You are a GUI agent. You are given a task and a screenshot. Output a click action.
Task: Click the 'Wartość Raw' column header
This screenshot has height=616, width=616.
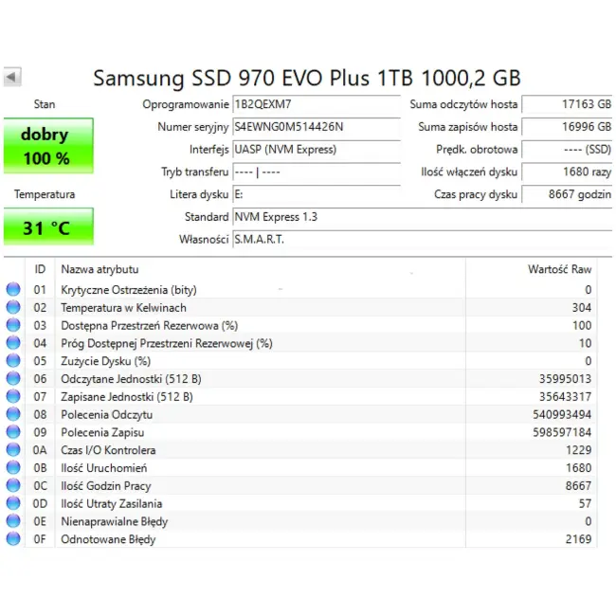click(x=559, y=270)
